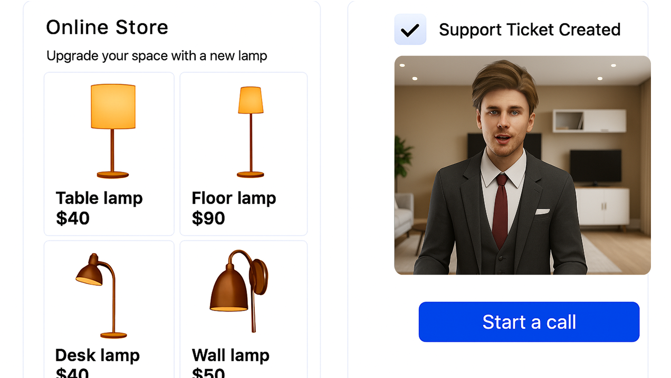Click the Online Store heading

(107, 27)
